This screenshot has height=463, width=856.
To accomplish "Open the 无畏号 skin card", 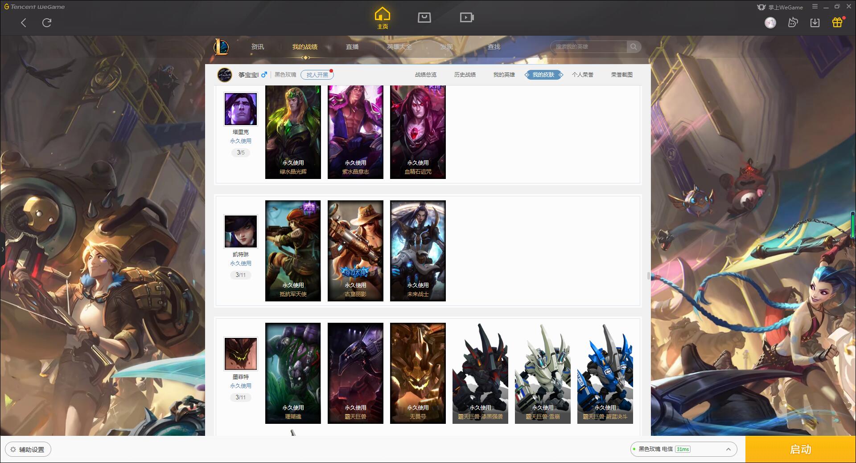I will coord(418,373).
